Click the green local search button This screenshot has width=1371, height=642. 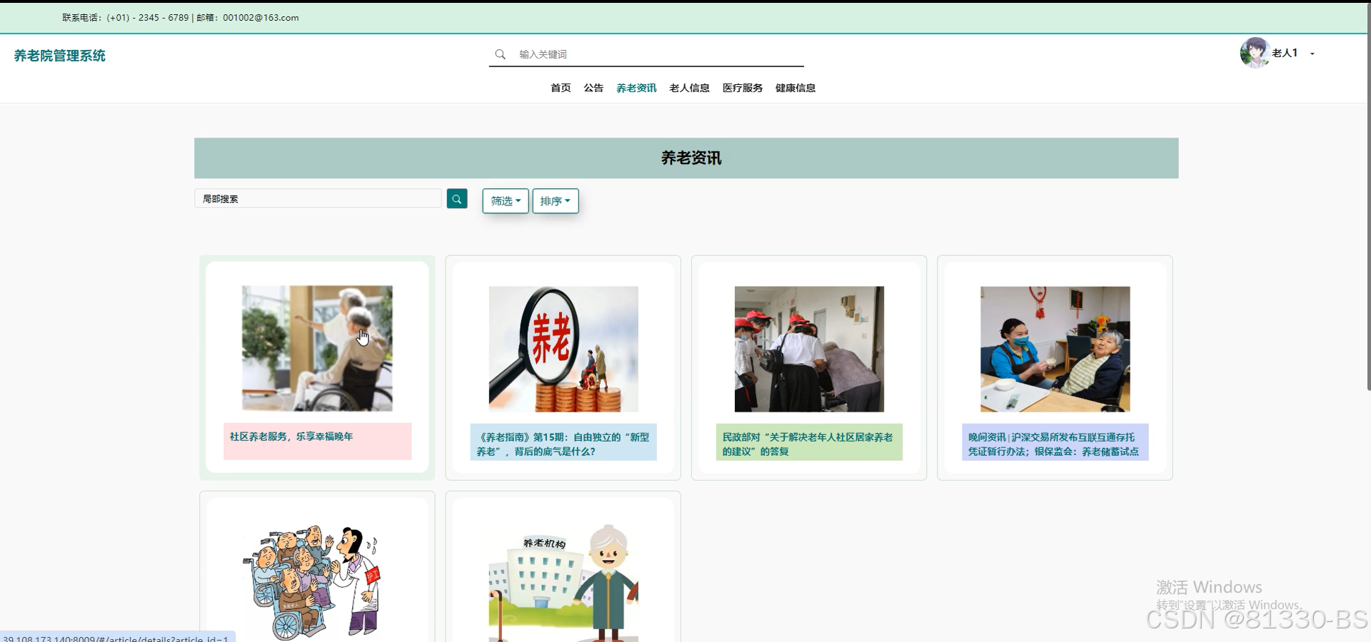pyautogui.click(x=457, y=199)
